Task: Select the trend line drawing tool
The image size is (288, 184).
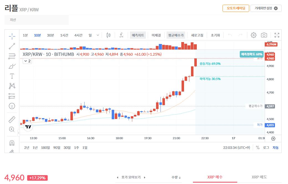Action: point(12,46)
